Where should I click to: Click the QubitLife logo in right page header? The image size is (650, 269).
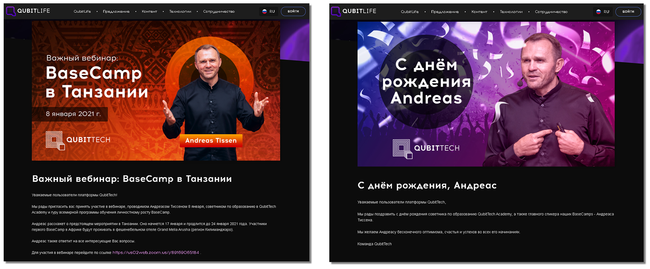tap(353, 11)
